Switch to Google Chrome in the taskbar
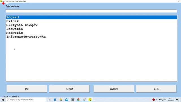Viewport: 181px width, 102px height. 78,100
